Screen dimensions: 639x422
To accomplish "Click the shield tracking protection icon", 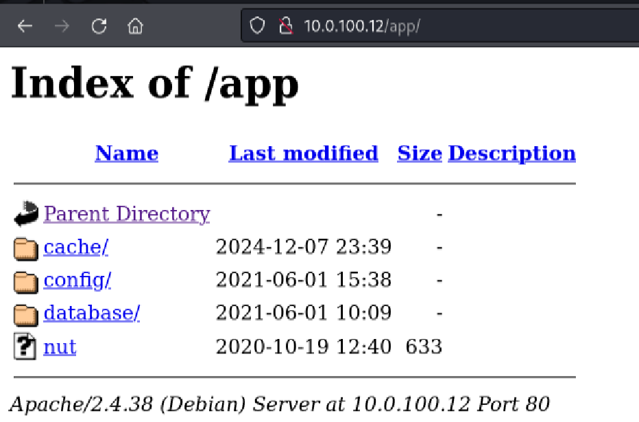I will [257, 27].
